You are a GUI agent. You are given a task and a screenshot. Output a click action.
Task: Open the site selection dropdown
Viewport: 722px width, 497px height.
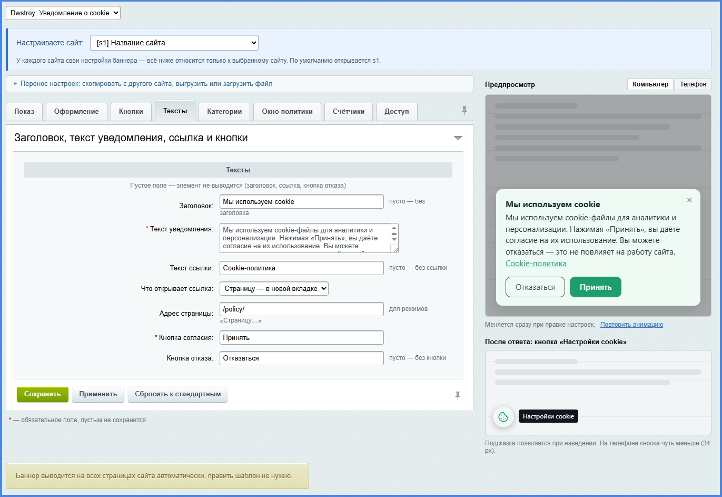pos(174,43)
